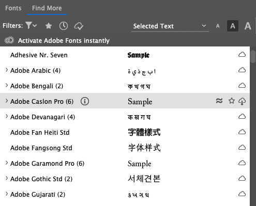
Task: Click Adobe Gothic Std Korean preview
Action: [144, 179]
